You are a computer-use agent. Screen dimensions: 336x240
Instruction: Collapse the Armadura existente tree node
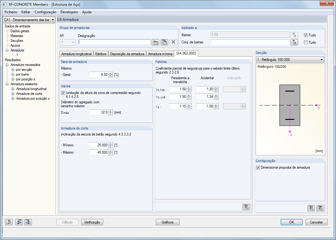[7, 84]
